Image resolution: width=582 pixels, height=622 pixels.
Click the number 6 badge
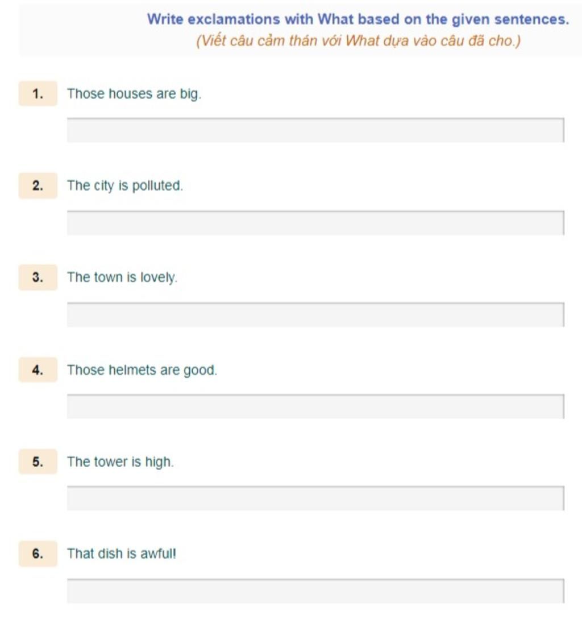tap(38, 553)
